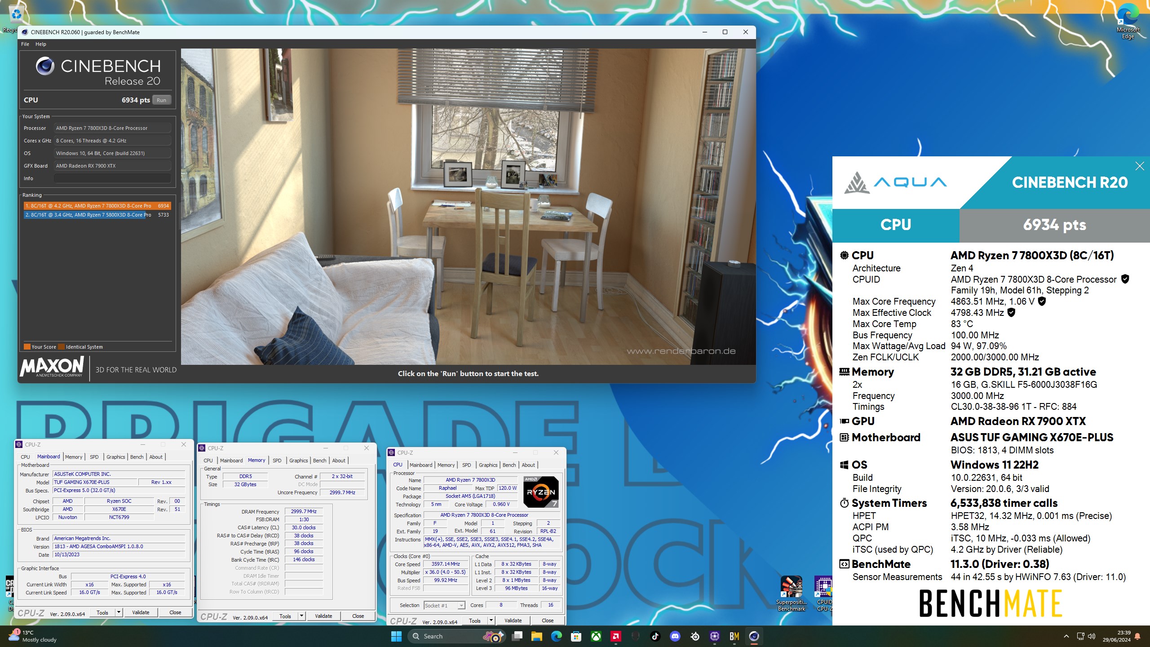Screen dimensions: 1150x647
Task: Open About tab in Memory CPU-Z window
Action: pos(339,461)
